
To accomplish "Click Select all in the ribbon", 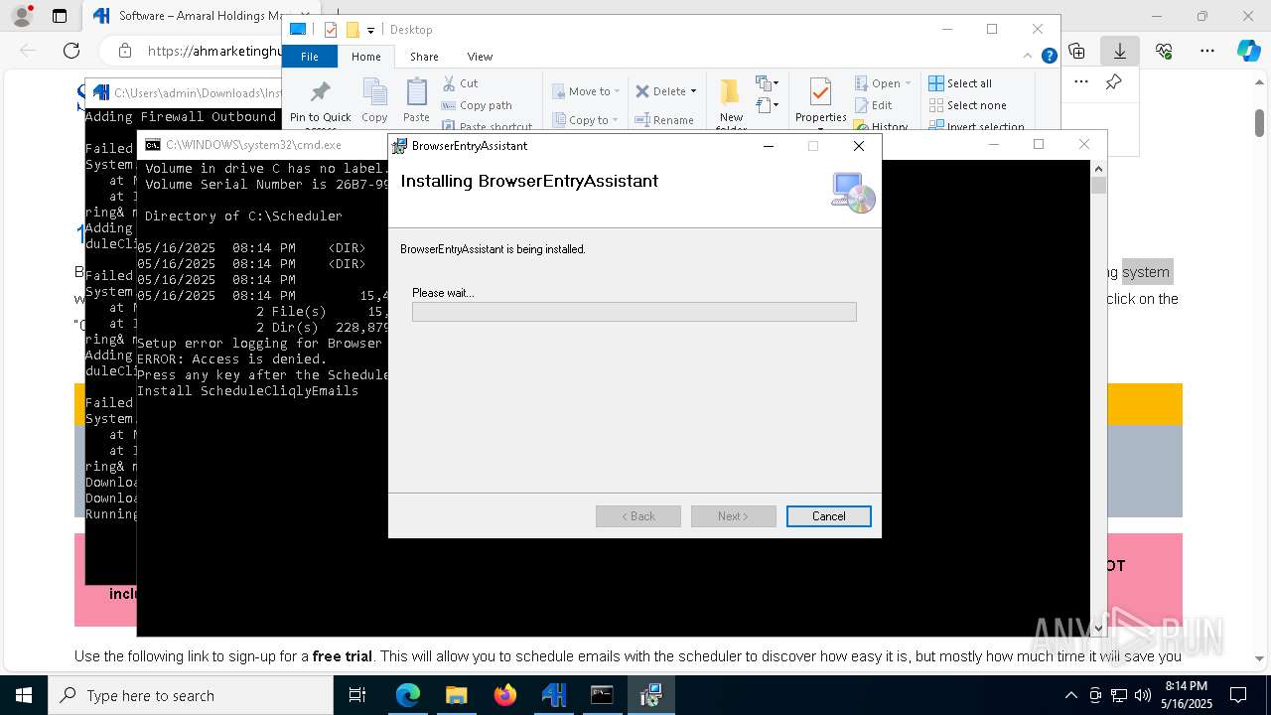I will pyautogui.click(x=960, y=83).
